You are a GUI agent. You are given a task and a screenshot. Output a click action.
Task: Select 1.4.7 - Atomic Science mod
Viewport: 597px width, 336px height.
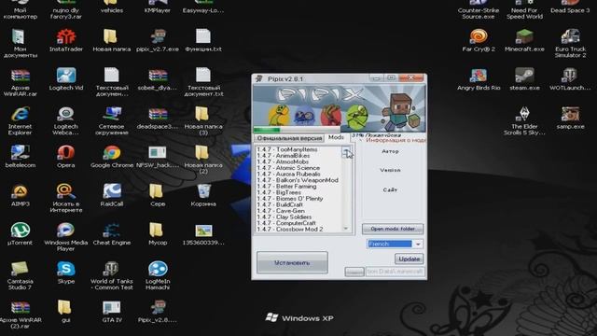288,168
